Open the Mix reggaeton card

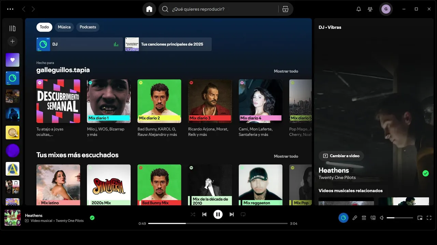point(260,185)
